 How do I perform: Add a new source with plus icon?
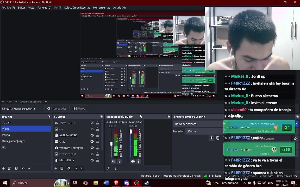tap(56, 168)
